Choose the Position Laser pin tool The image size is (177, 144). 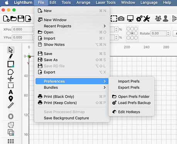point(11,99)
